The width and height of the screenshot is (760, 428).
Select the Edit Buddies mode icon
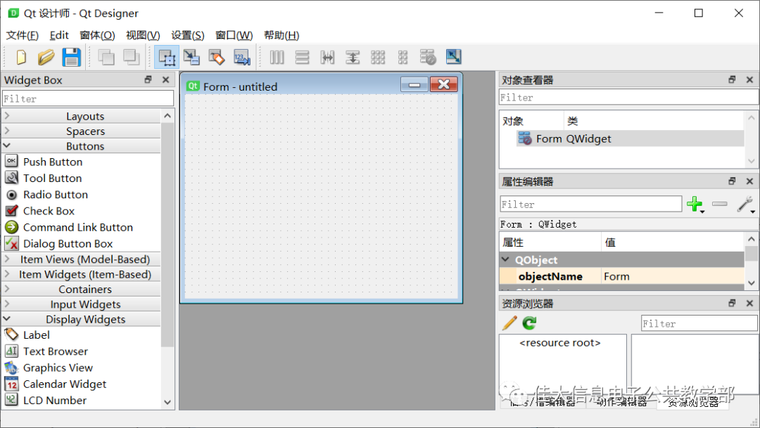click(217, 58)
